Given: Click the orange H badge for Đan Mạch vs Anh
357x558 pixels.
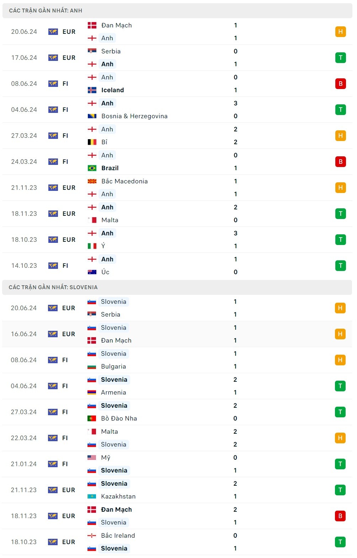Looking at the screenshot, I should click(x=340, y=32).
